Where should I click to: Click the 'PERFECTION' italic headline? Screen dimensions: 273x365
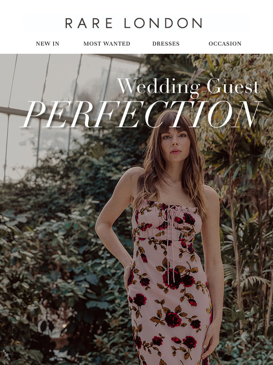click(142, 114)
